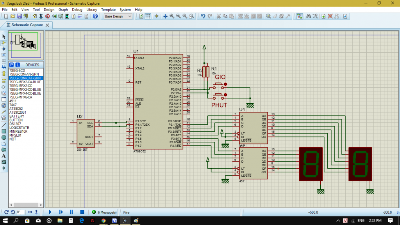
Task: Select DS1307 in the devices list
Action: tap(15, 124)
